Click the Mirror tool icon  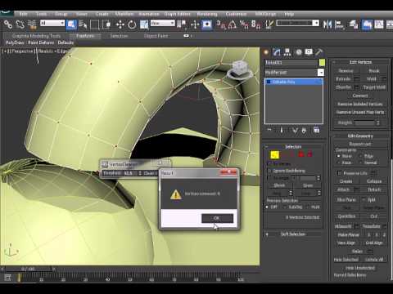click(x=327, y=24)
